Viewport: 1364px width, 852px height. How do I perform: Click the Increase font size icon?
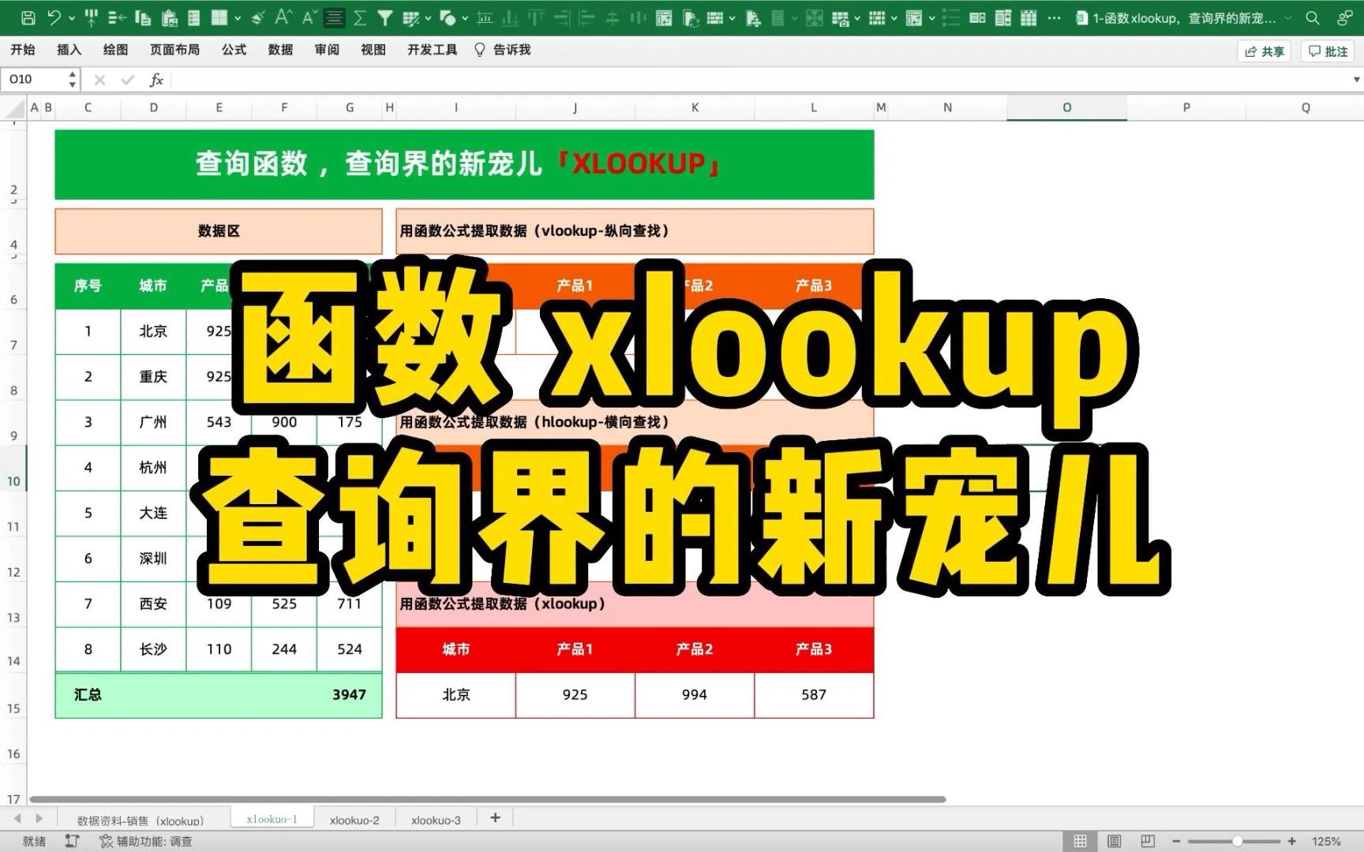283,17
